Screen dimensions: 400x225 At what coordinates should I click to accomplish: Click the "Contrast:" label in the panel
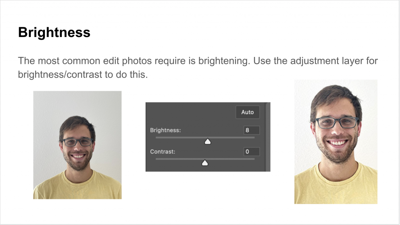coord(162,152)
